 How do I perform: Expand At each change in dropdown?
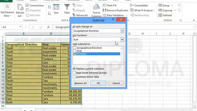[x=122, y=31]
